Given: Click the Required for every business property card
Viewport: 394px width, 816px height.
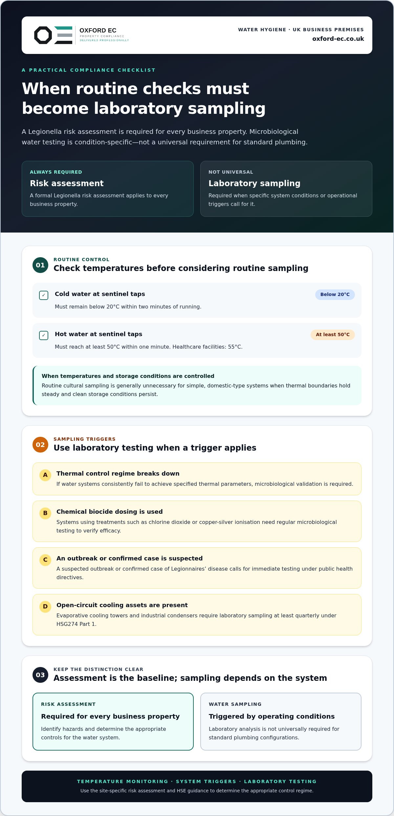Looking at the screenshot, I should point(113,722).
